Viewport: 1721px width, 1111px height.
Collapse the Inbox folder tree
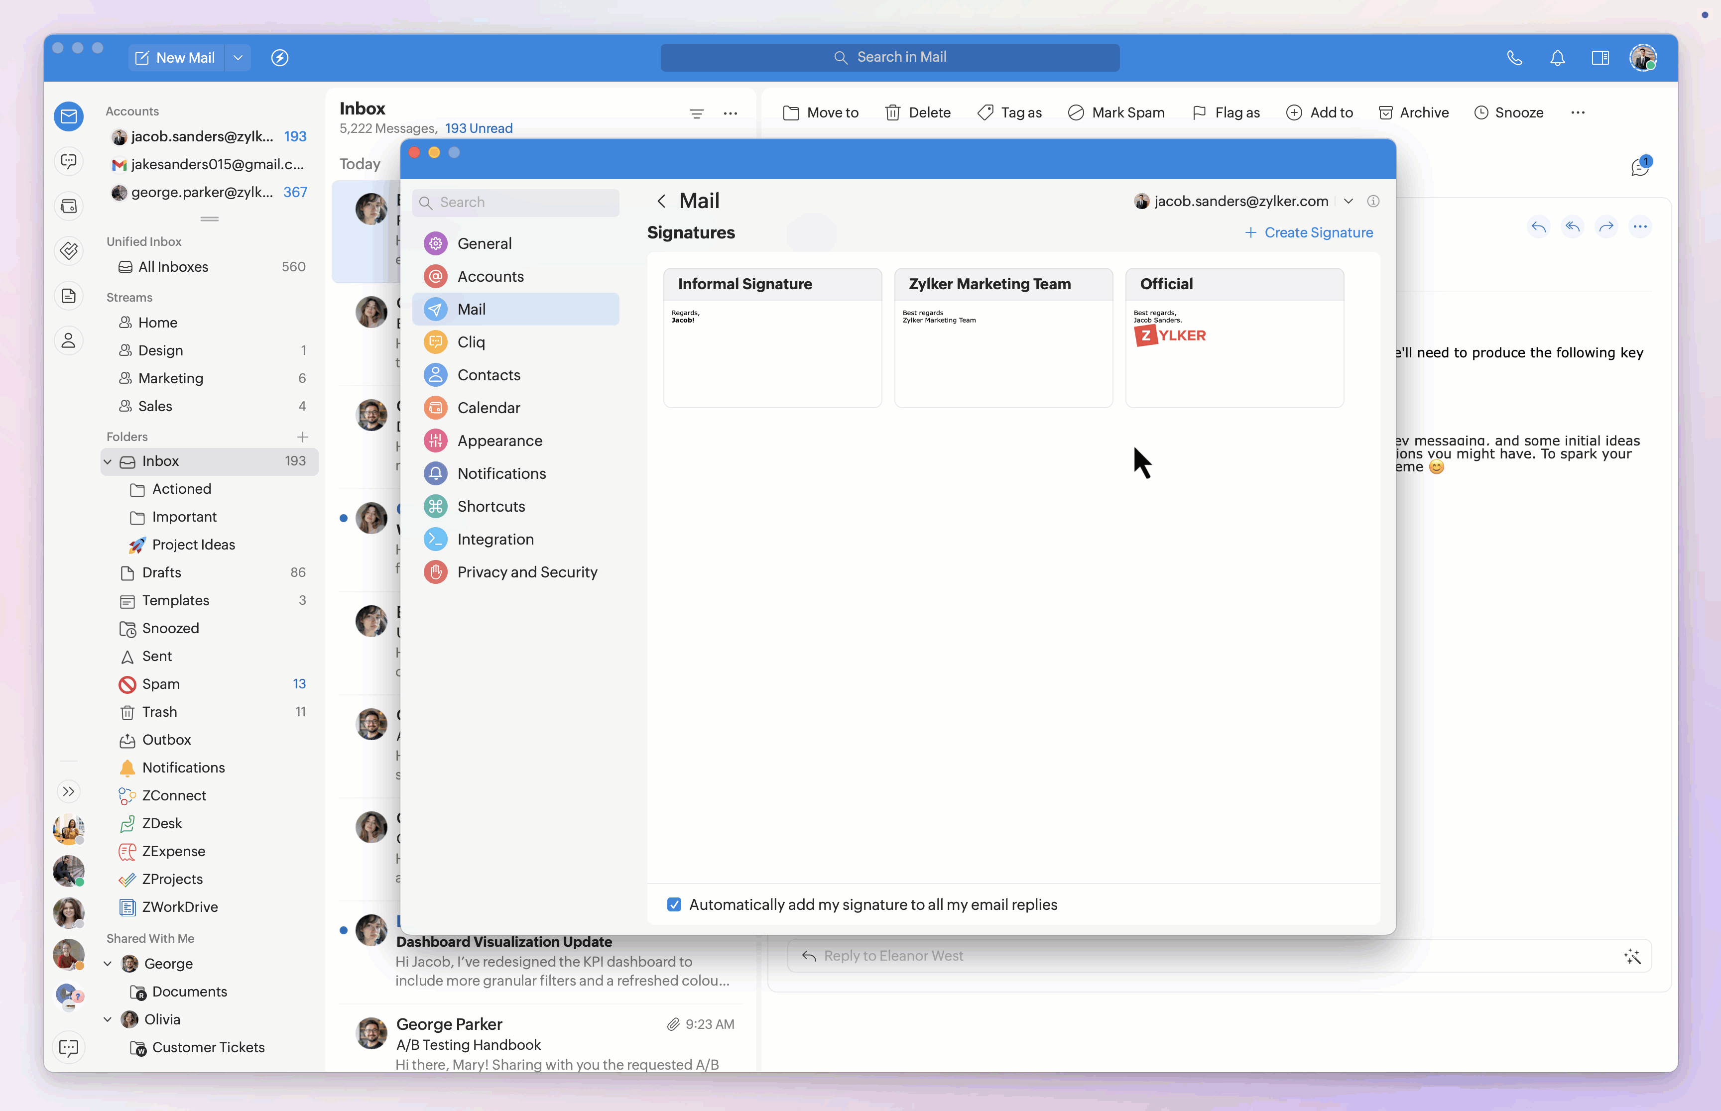(x=108, y=462)
